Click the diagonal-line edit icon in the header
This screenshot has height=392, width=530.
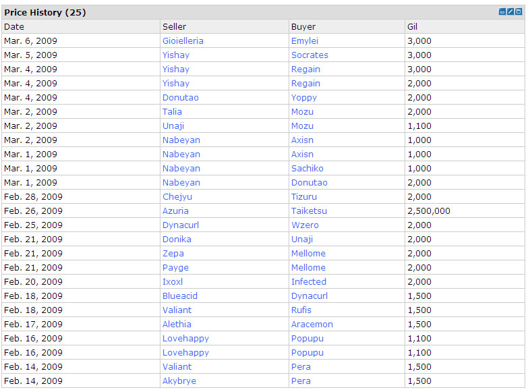510,12
